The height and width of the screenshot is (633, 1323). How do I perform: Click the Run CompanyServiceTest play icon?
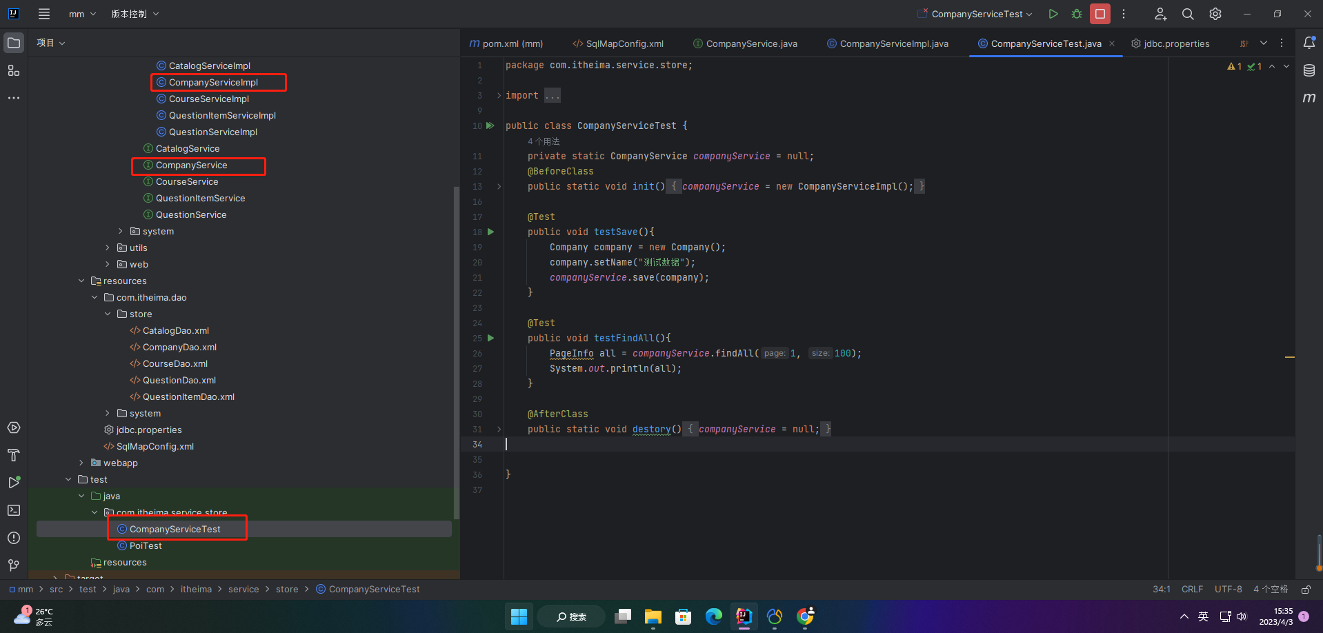click(x=1053, y=14)
